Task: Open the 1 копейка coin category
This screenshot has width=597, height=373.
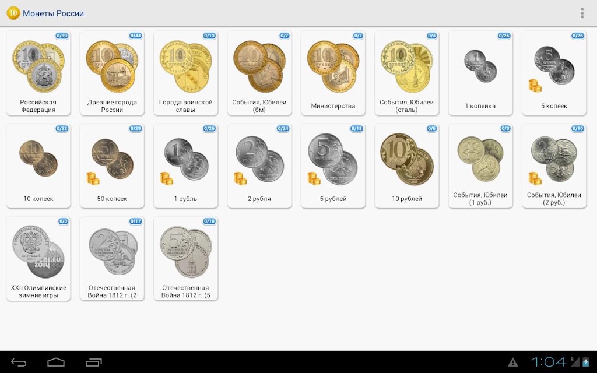Action: coord(480,73)
